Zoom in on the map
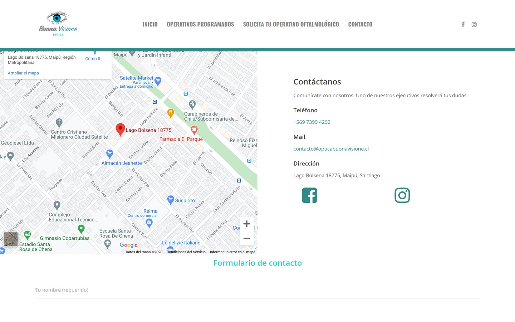Screen dimensions: 515x322 [246, 224]
